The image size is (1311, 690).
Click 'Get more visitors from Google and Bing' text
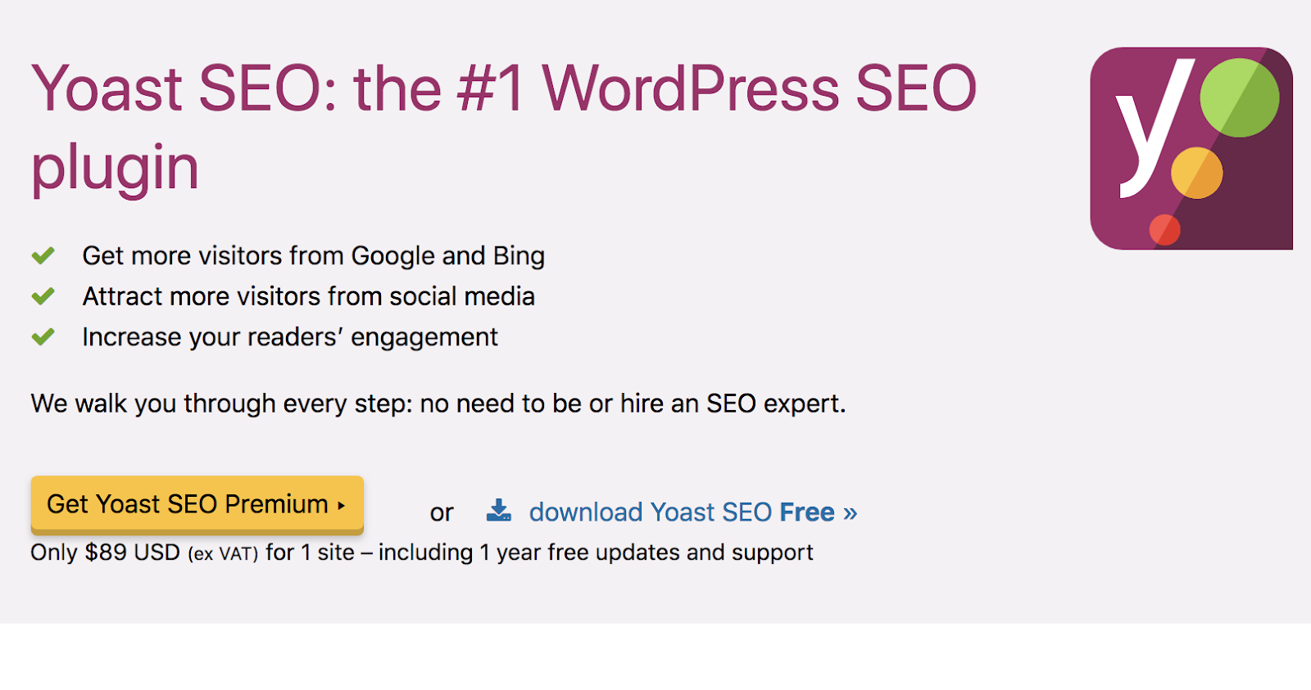313,256
